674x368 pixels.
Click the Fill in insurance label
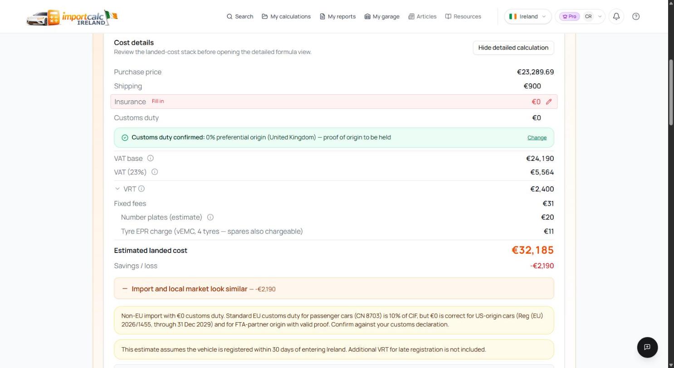tap(158, 102)
